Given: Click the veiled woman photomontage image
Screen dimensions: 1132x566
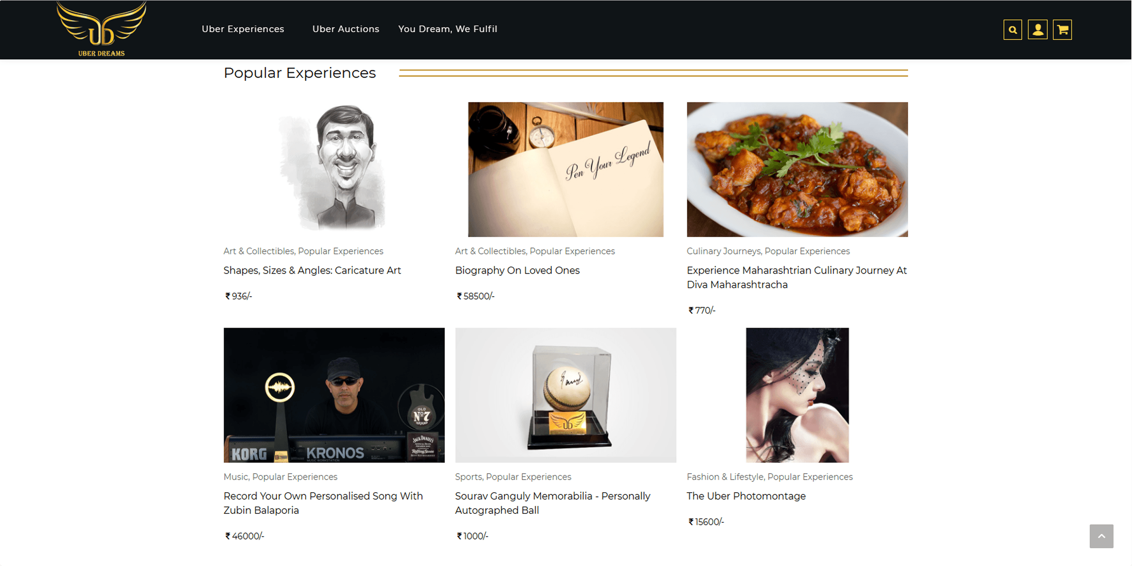Looking at the screenshot, I should pos(797,395).
